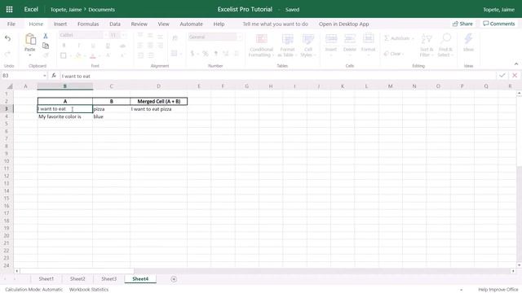Open Sort & Filter menu
Viewport: 522px width, 293px height.
tap(427, 45)
